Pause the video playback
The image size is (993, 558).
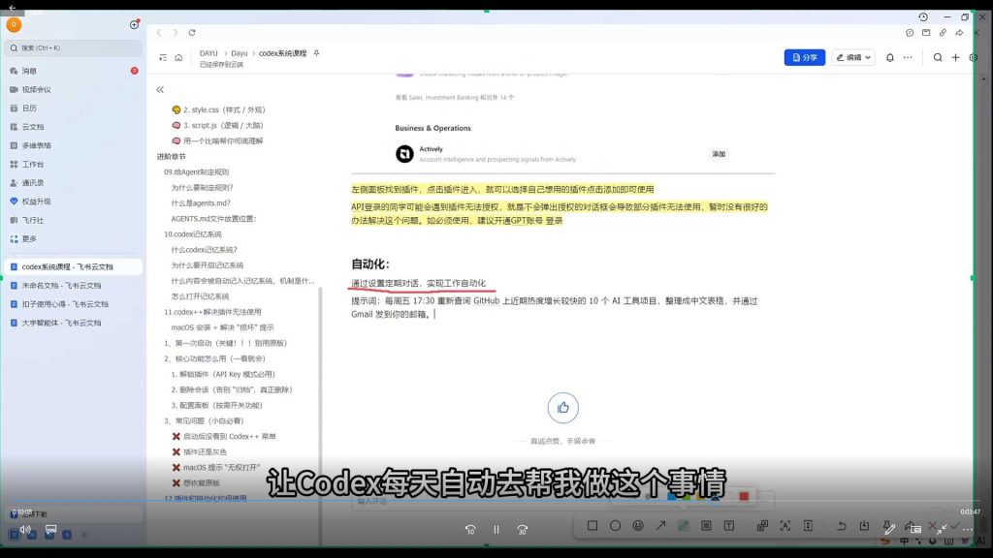(x=496, y=530)
